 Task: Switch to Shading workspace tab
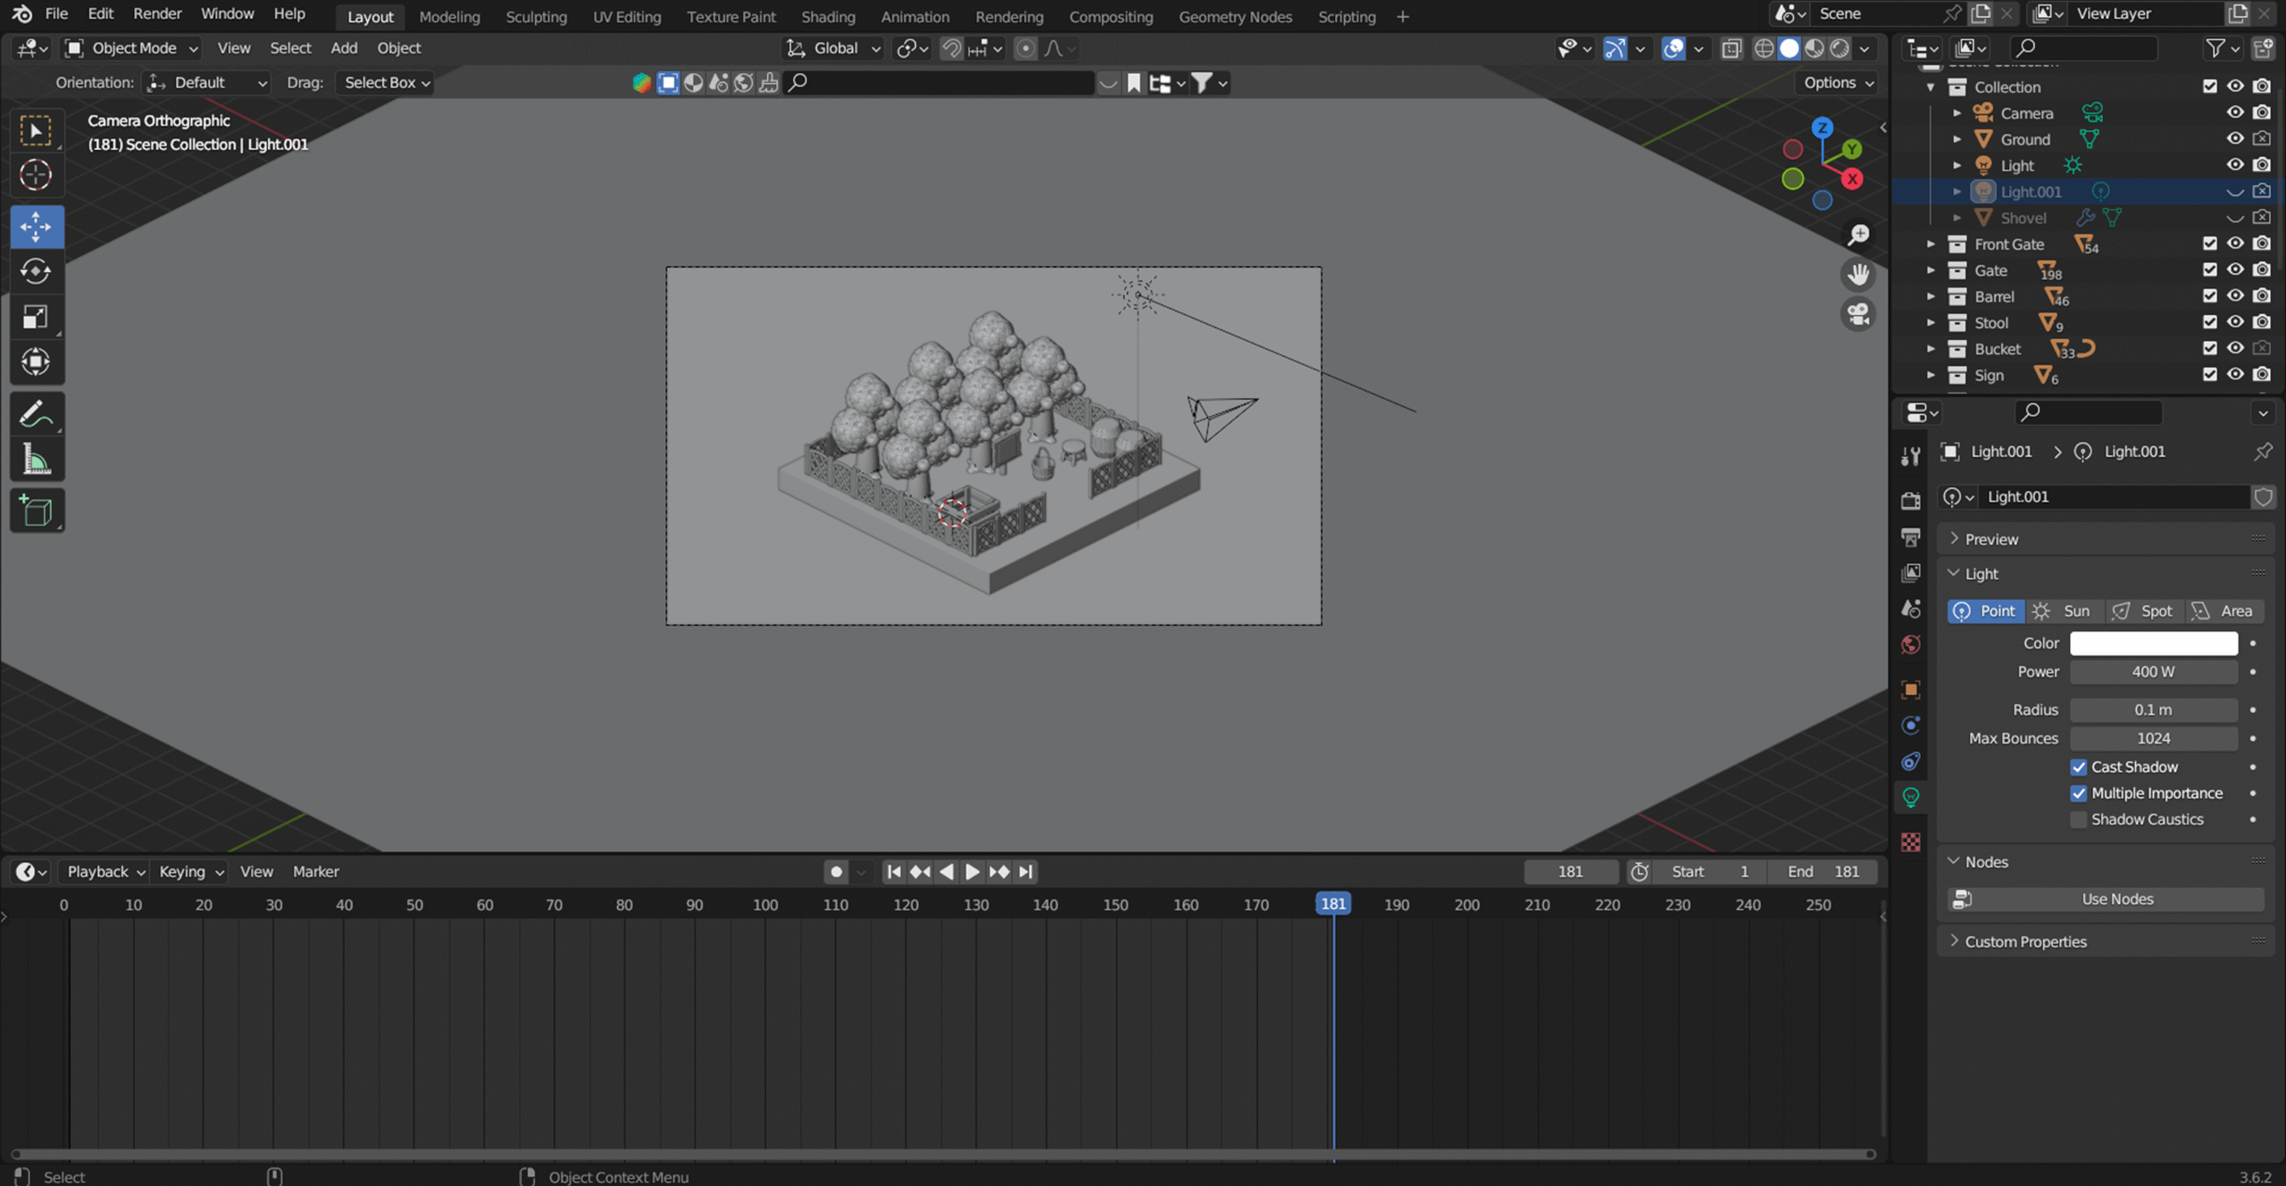pos(828,16)
